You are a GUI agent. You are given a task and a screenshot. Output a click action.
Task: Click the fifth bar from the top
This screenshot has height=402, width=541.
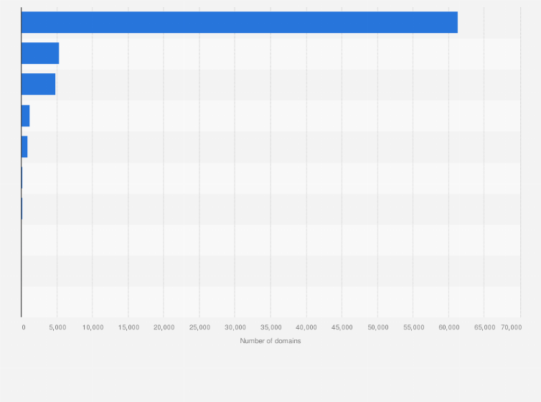point(24,146)
